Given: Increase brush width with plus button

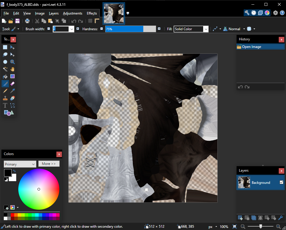Looking at the screenshot, I should tap(78, 29).
